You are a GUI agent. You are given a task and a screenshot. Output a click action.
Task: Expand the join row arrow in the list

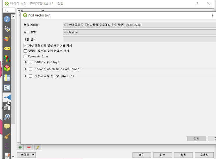pos(19,15)
